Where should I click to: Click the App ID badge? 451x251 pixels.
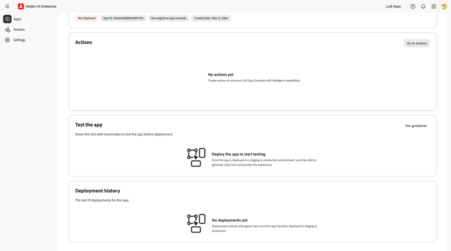pos(123,18)
